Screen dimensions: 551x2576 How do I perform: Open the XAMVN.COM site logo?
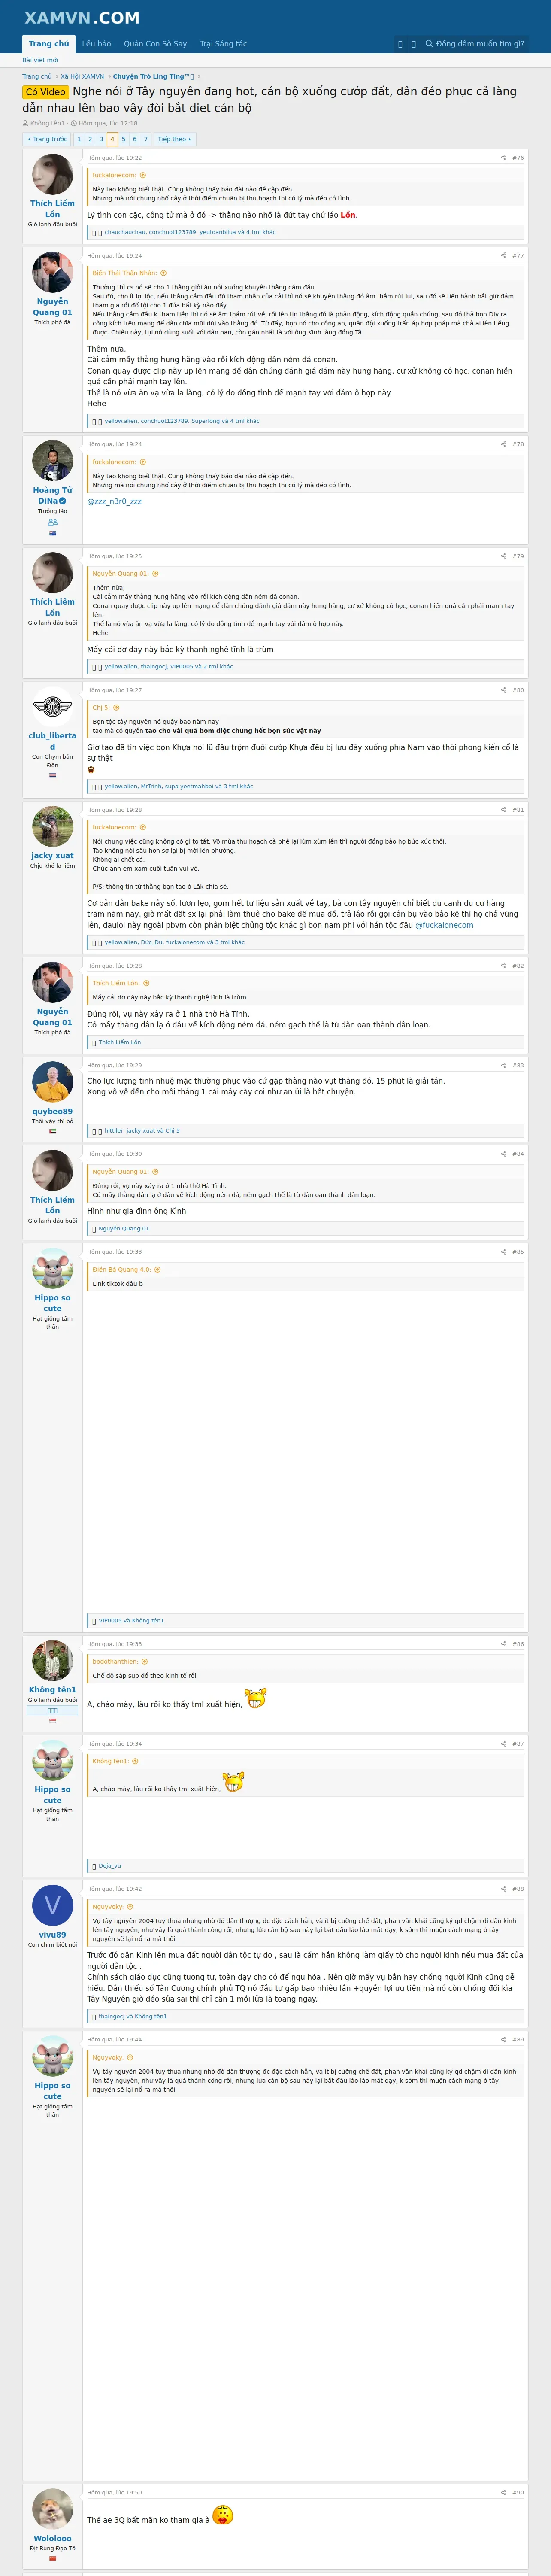point(82,18)
